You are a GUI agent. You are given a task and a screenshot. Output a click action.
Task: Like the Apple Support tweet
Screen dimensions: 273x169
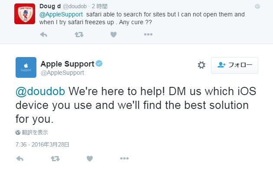[90, 158]
